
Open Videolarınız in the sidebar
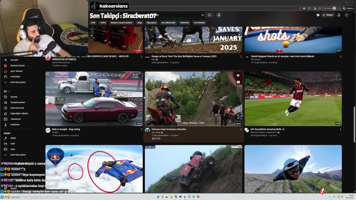16,119
